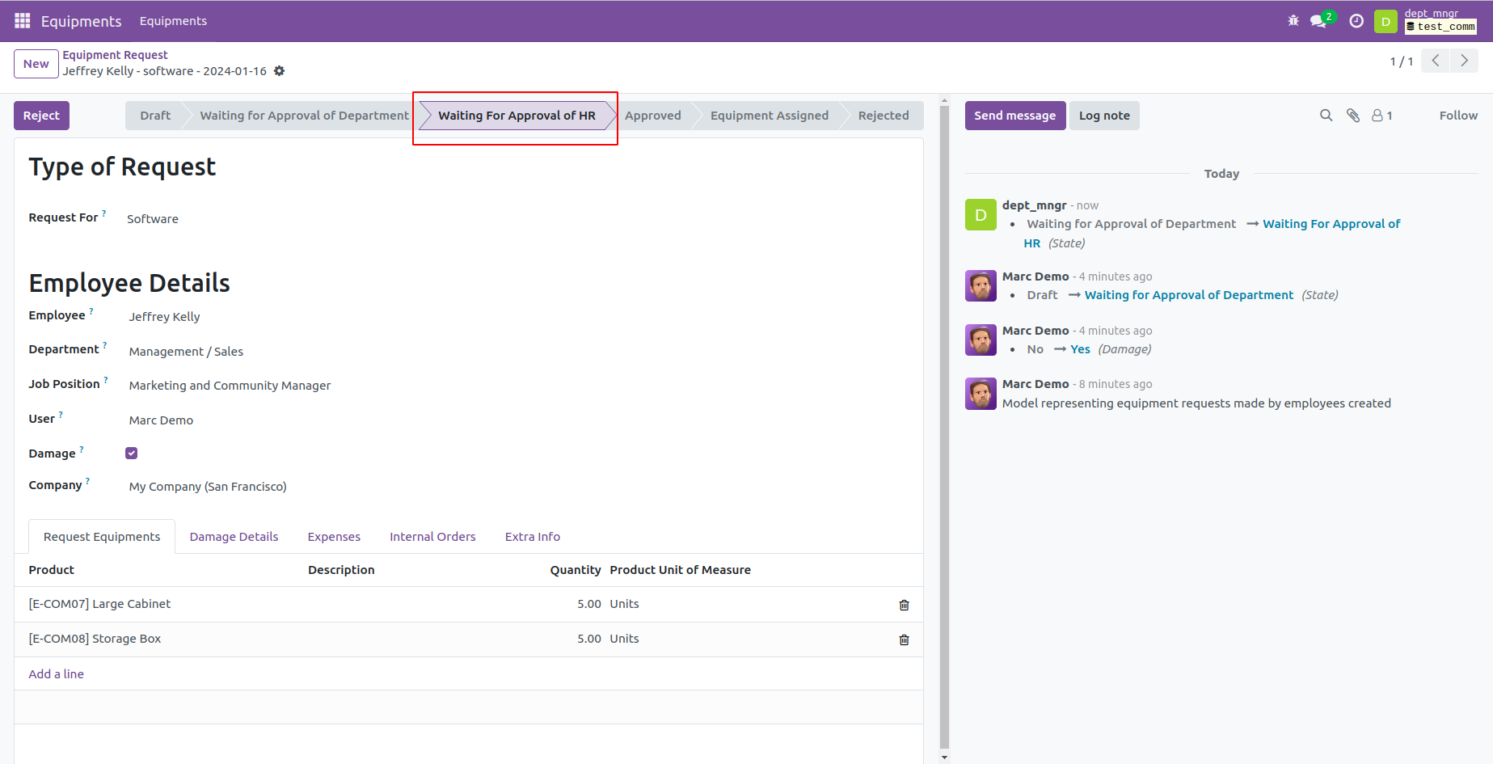1493x764 pixels.
Task: Sort by Product column header
Action: (51, 570)
